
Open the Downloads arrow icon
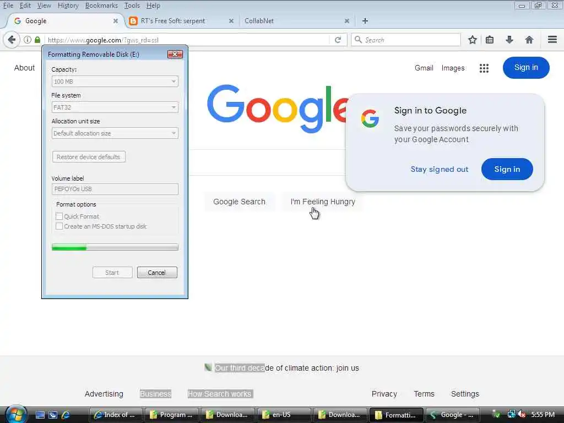(509, 40)
